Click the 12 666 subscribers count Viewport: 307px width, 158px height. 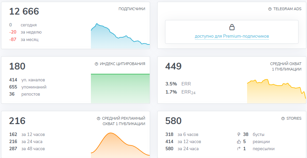point(24,12)
